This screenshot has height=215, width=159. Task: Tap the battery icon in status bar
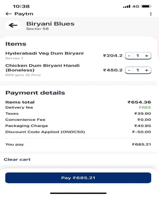146,6
